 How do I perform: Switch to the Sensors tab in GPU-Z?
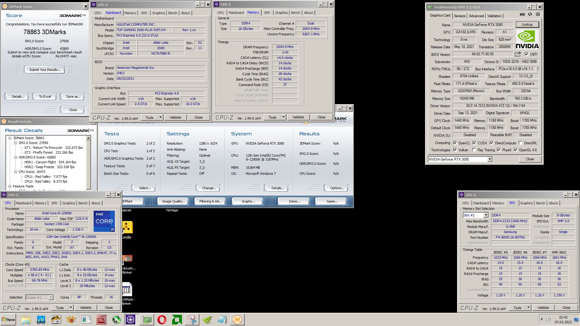tap(459, 16)
